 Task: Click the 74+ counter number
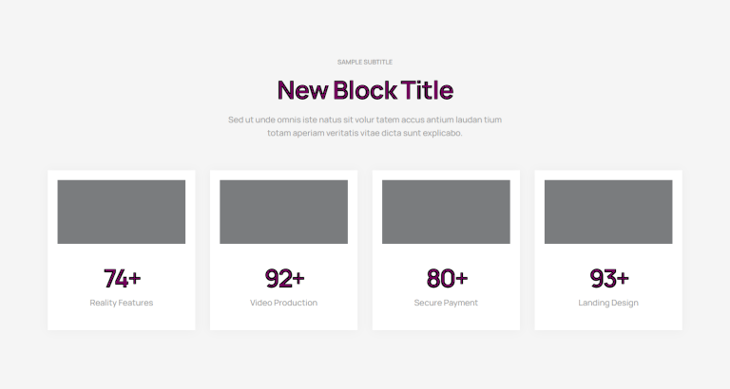[x=122, y=278]
